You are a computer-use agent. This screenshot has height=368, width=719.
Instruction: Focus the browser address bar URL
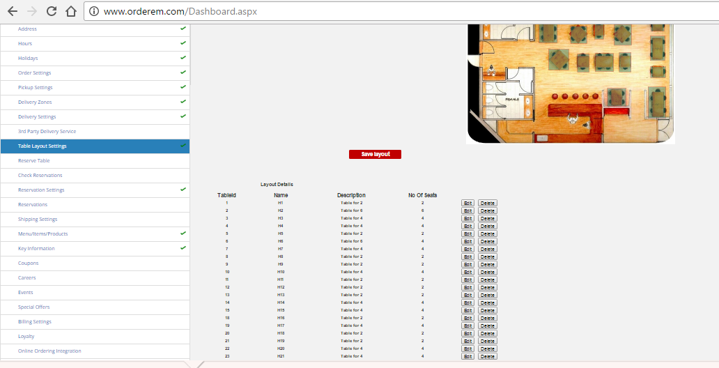279,12
